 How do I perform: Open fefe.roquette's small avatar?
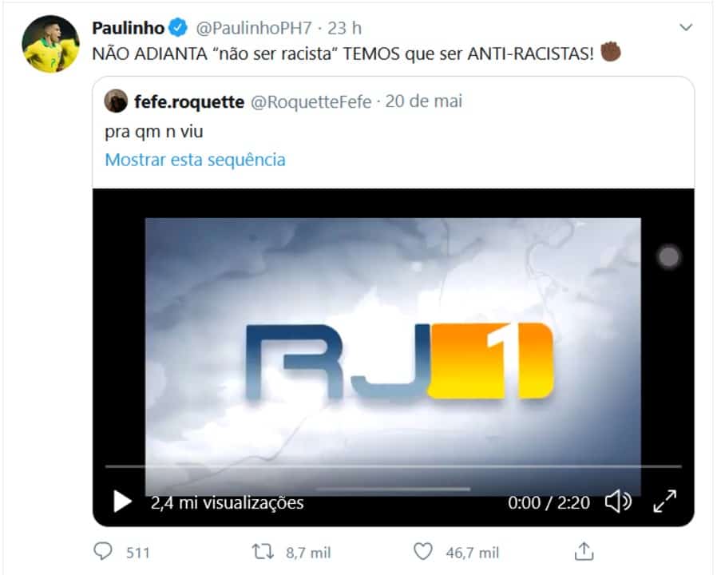(116, 101)
